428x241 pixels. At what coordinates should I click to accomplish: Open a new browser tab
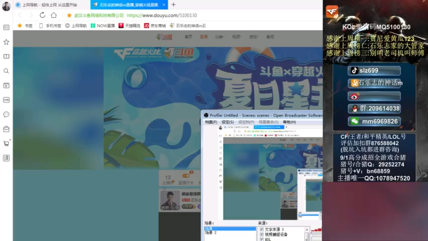point(173,5)
